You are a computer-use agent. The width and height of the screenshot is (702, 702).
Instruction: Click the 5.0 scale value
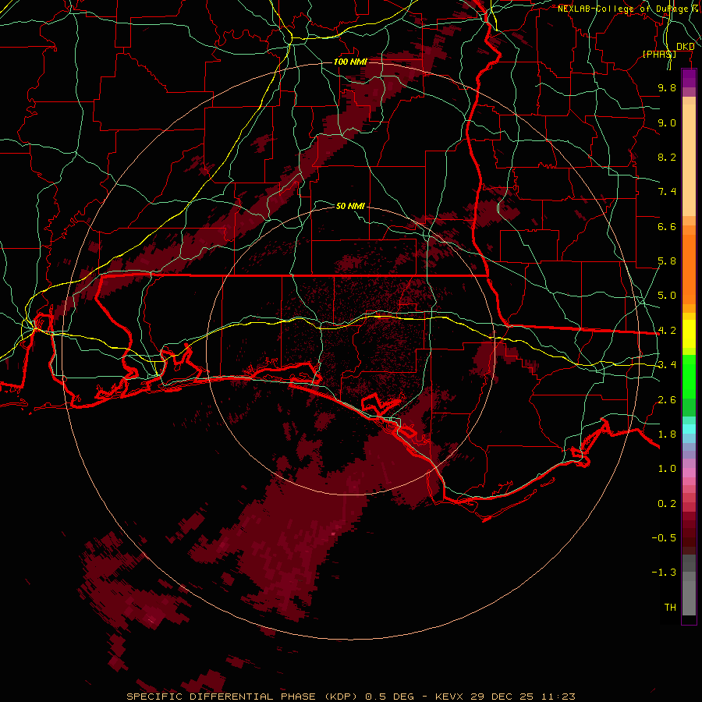click(x=667, y=296)
